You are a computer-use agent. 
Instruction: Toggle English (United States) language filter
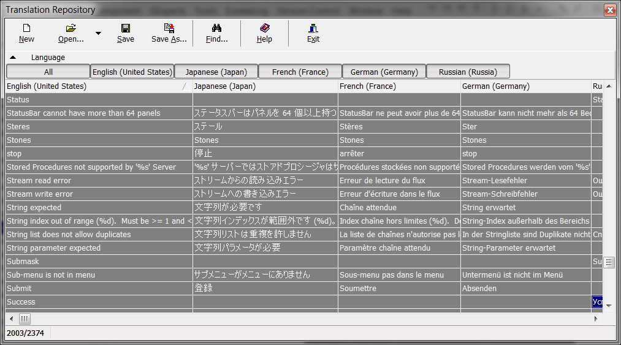132,71
